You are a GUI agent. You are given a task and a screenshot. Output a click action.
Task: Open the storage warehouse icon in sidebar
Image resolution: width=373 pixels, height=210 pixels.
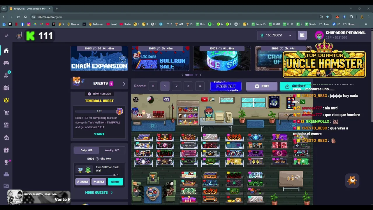point(6,137)
